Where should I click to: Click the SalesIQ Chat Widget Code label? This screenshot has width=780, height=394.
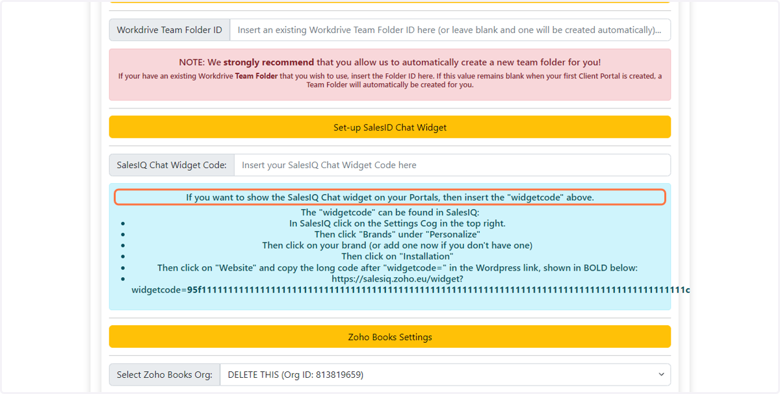(x=172, y=165)
